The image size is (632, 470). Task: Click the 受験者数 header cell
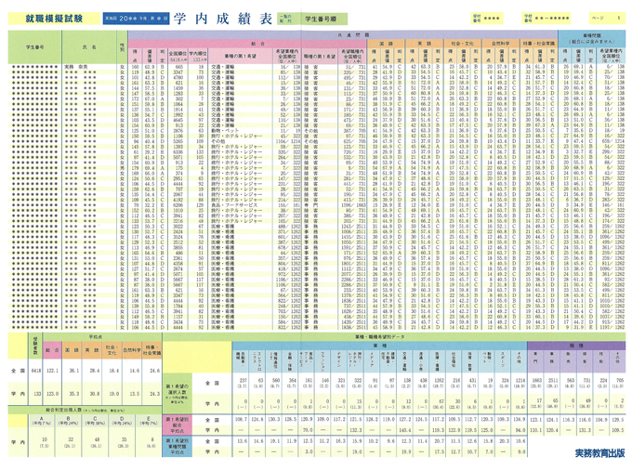point(35,346)
